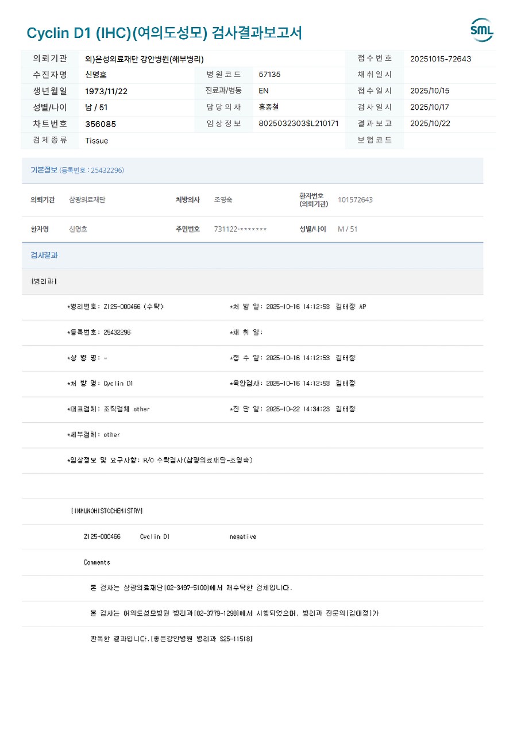Select the chart number 356085

coord(101,124)
